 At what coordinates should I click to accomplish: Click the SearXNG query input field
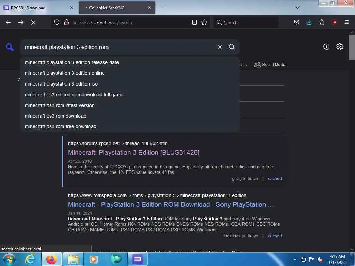(x=120, y=47)
